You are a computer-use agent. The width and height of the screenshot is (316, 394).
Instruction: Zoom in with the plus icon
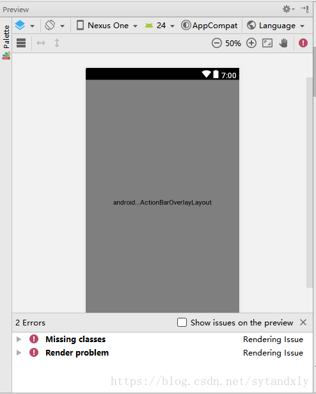point(251,43)
